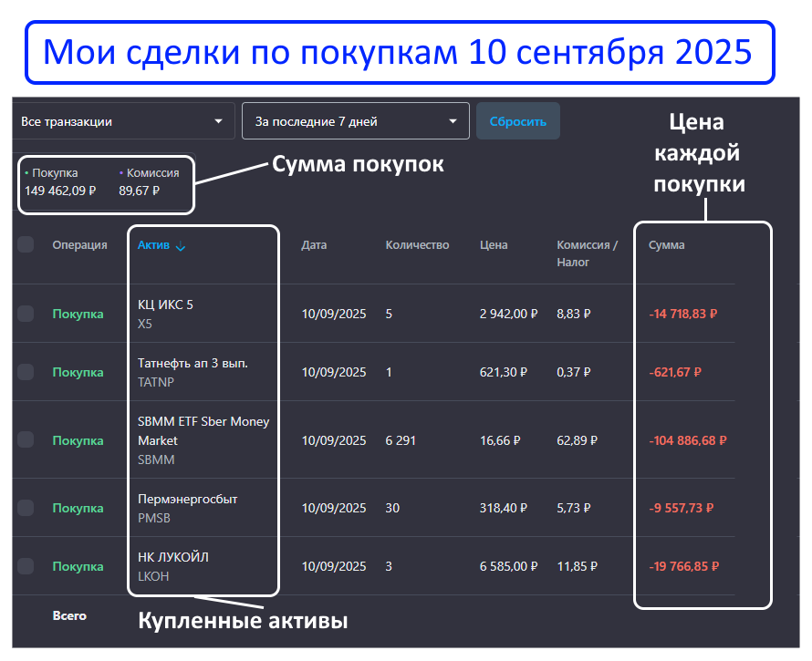The height and width of the screenshot is (661, 812).
Task: Select the Татнефть ап 3 вып. row checkbox
Action: coord(26,372)
